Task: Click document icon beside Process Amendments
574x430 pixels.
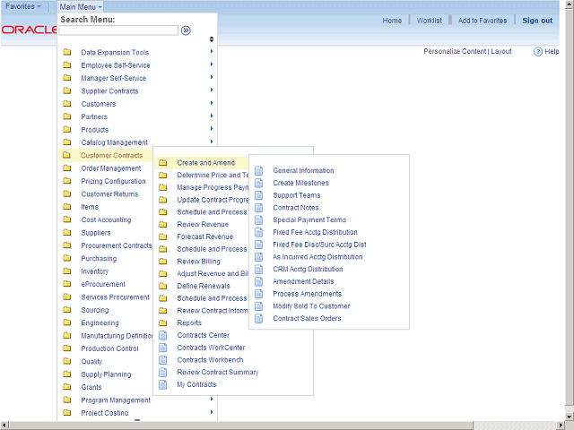Action: 259,294
